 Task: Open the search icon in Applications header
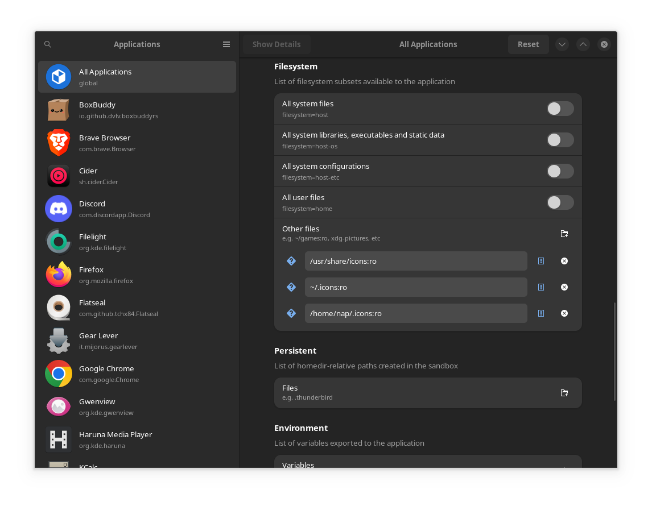click(x=48, y=44)
